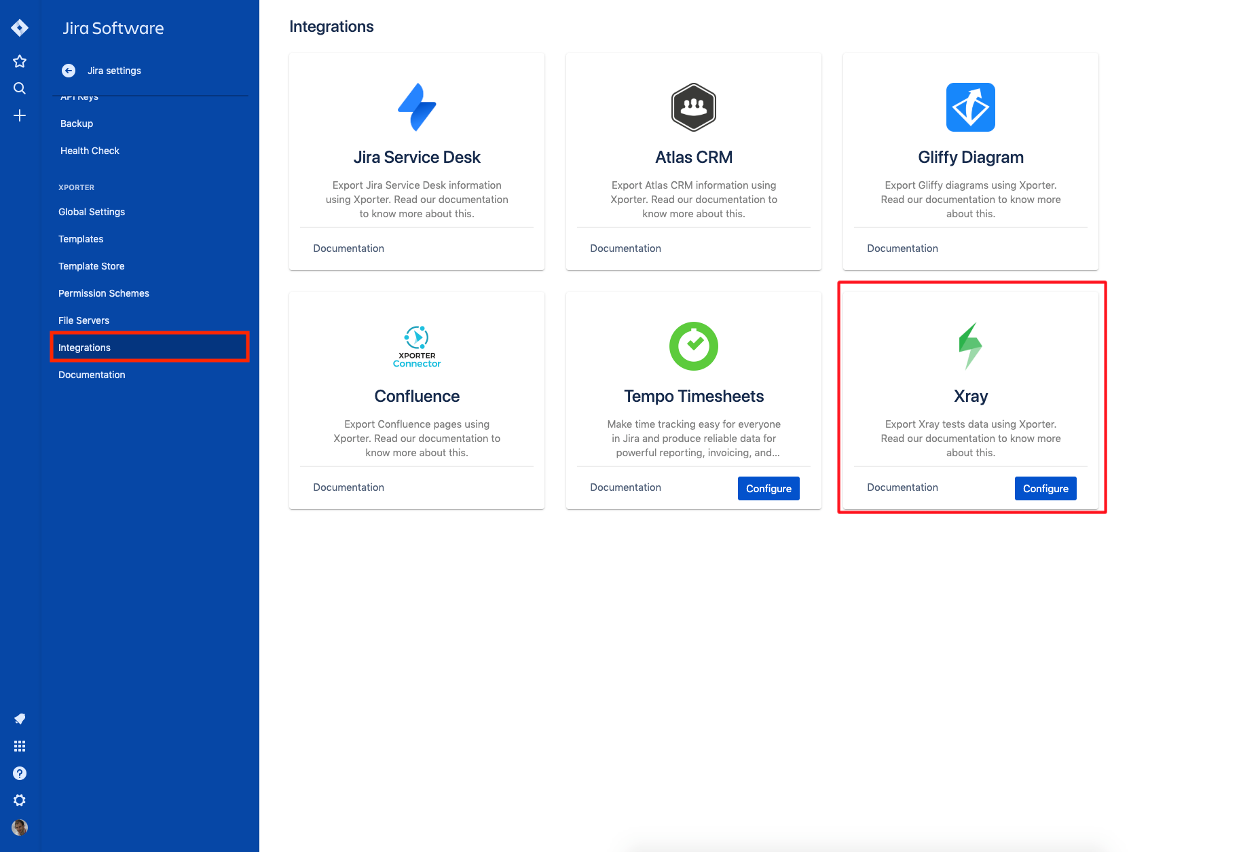Click the Atlas CRM logo thumbnail
Screen dimensions: 1260x852
tap(693, 107)
